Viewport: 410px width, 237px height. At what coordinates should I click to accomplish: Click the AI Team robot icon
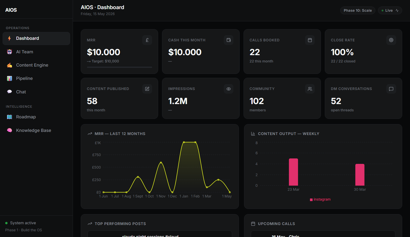coord(9,52)
